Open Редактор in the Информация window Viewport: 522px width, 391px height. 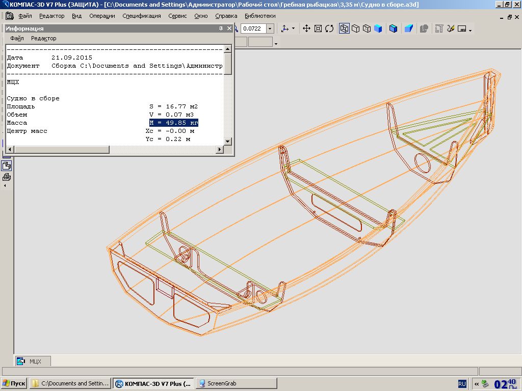(43, 38)
